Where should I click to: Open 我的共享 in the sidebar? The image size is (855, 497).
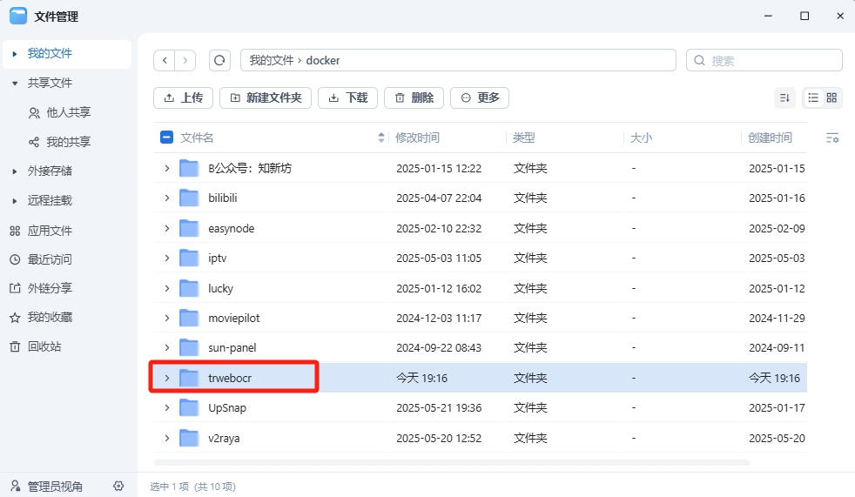(x=60, y=142)
